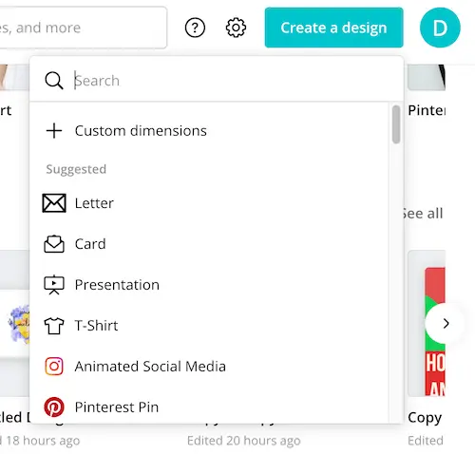Click the magnifier icon in dropdown search
475x454 pixels.
click(54, 81)
